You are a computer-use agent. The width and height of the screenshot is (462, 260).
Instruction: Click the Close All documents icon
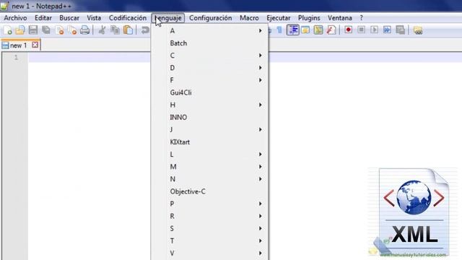72,30
